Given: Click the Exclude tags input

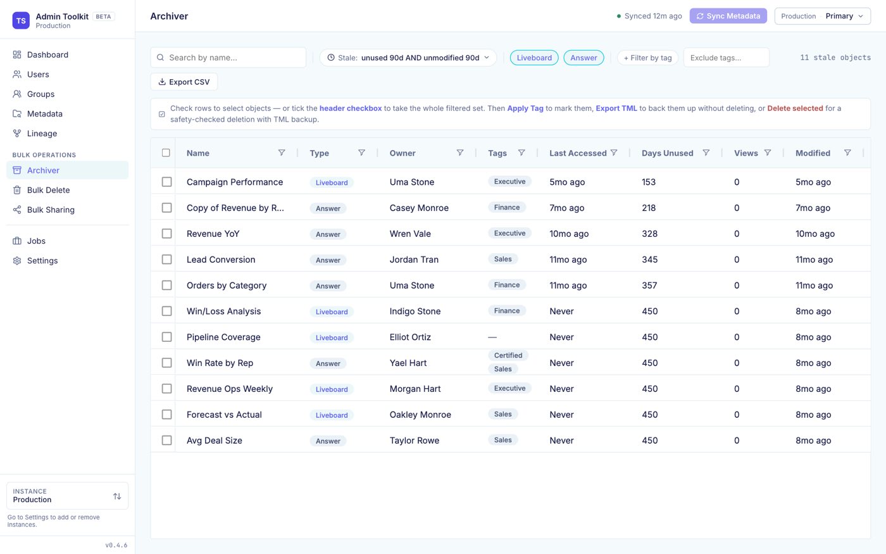Looking at the screenshot, I should [x=727, y=58].
